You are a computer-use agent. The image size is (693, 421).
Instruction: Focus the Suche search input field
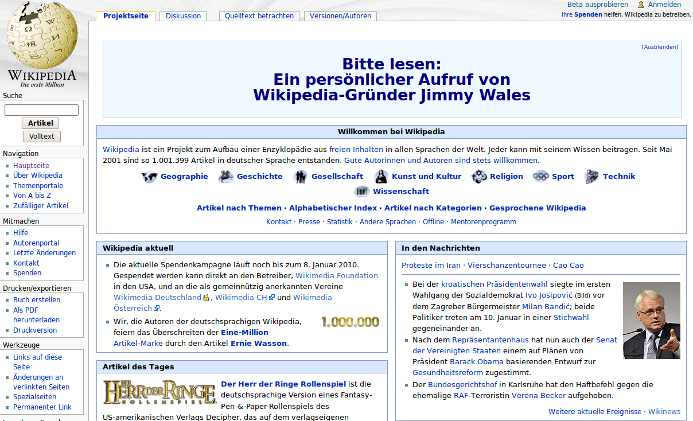click(x=41, y=110)
